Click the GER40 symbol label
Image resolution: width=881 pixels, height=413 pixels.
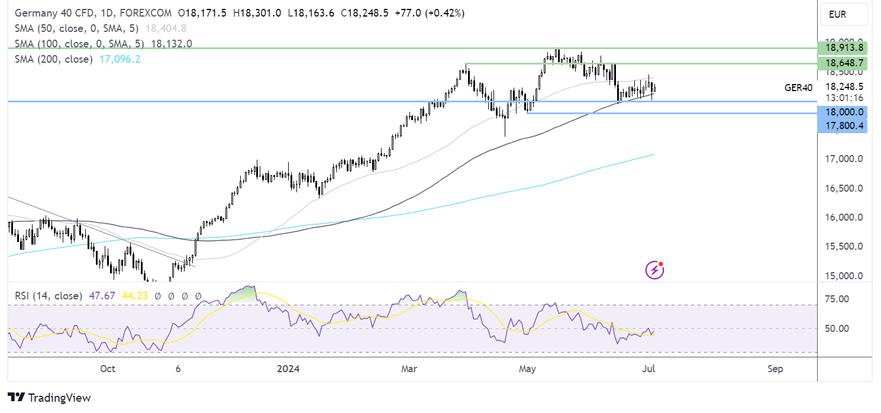click(x=798, y=88)
